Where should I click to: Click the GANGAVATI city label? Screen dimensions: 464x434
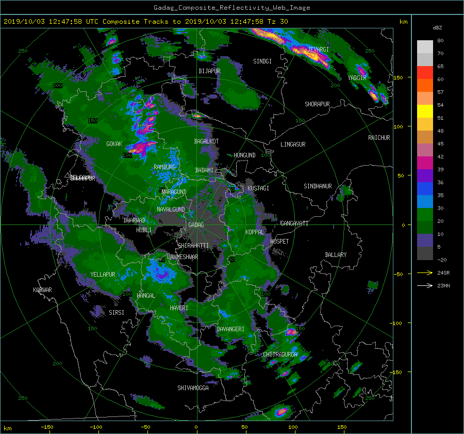(x=294, y=223)
